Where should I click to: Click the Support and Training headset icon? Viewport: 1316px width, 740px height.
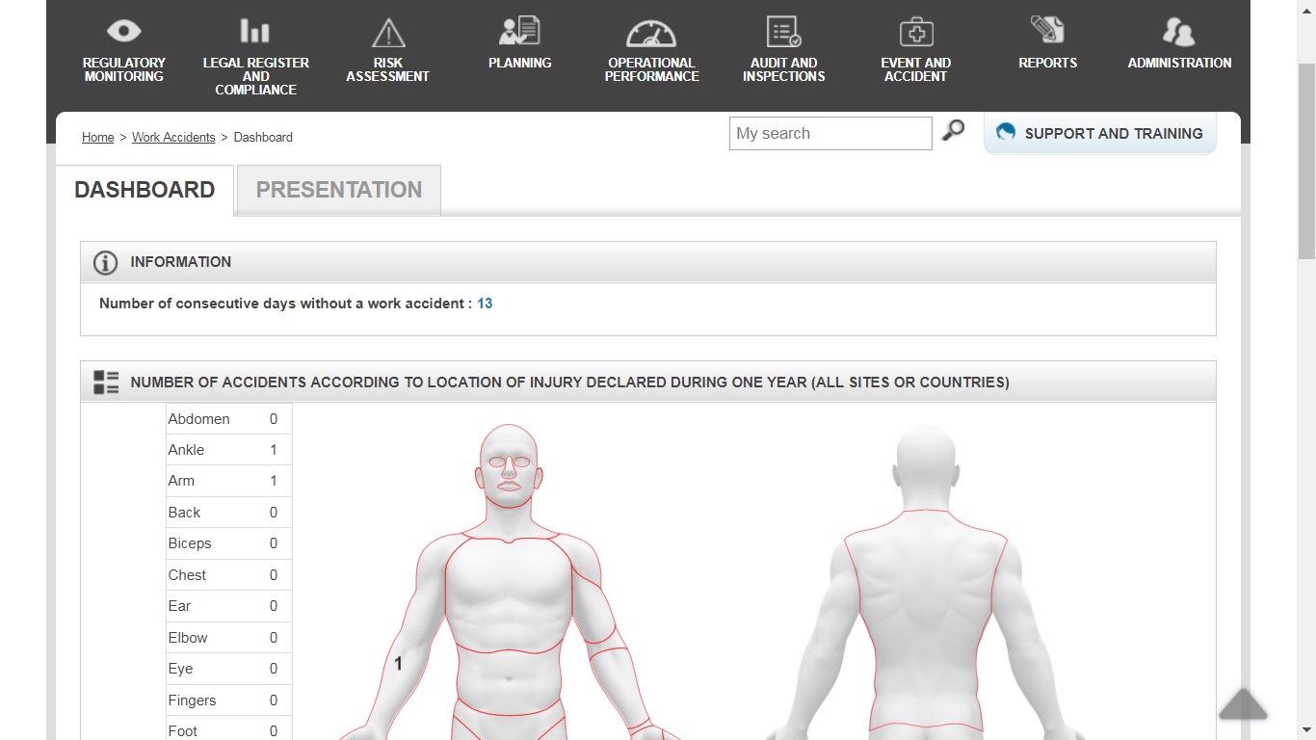(x=1006, y=132)
